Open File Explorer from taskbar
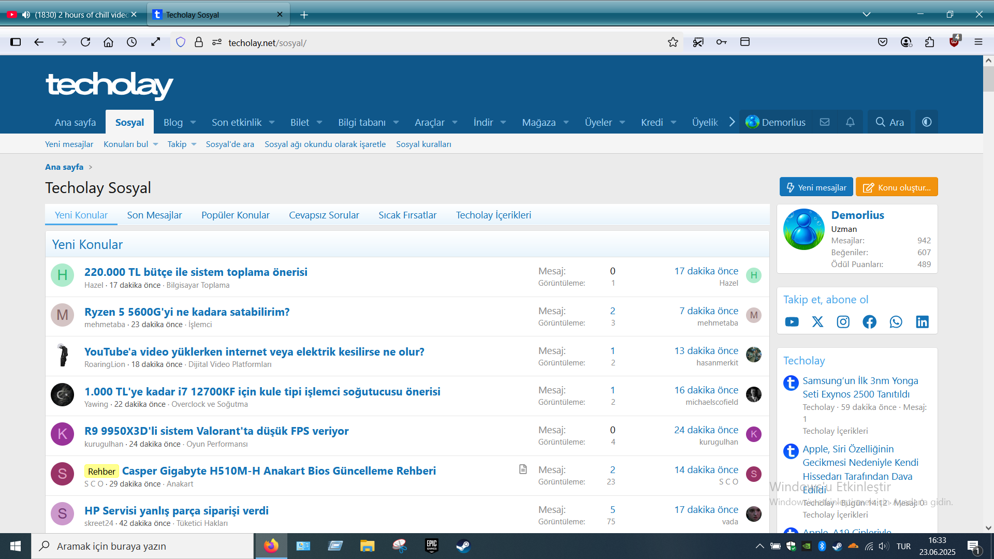 click(367, 546)
